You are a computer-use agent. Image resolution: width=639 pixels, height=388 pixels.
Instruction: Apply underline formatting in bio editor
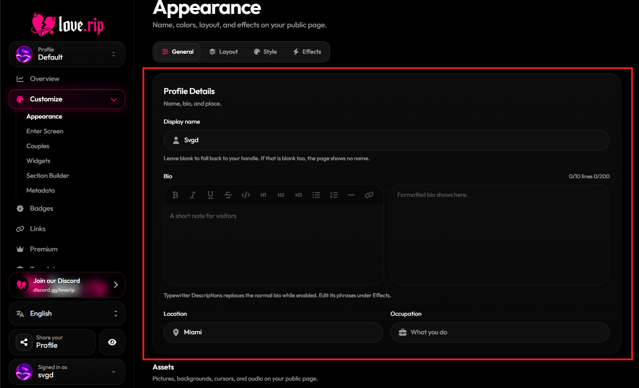click(x=211, y=195)
